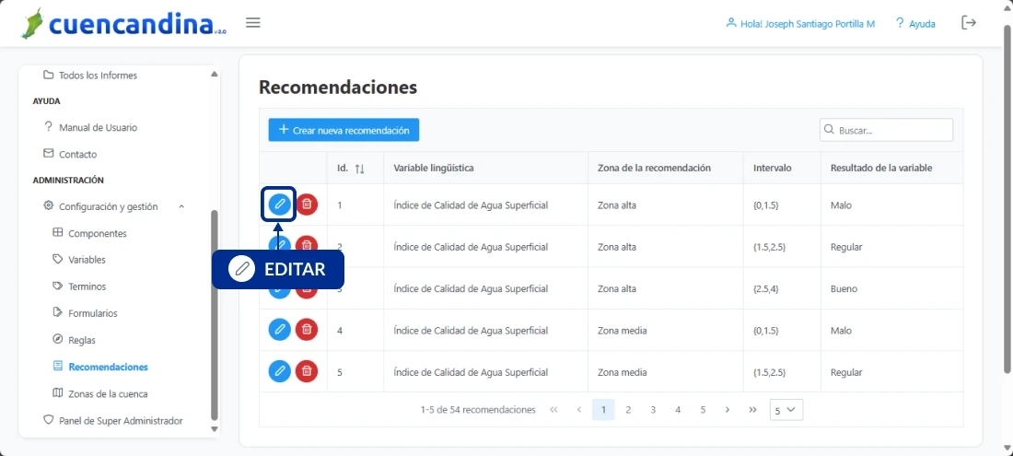
Task: Go to the next page arrow in pagination
Action: pyautogui.click(x=728, y=410)
